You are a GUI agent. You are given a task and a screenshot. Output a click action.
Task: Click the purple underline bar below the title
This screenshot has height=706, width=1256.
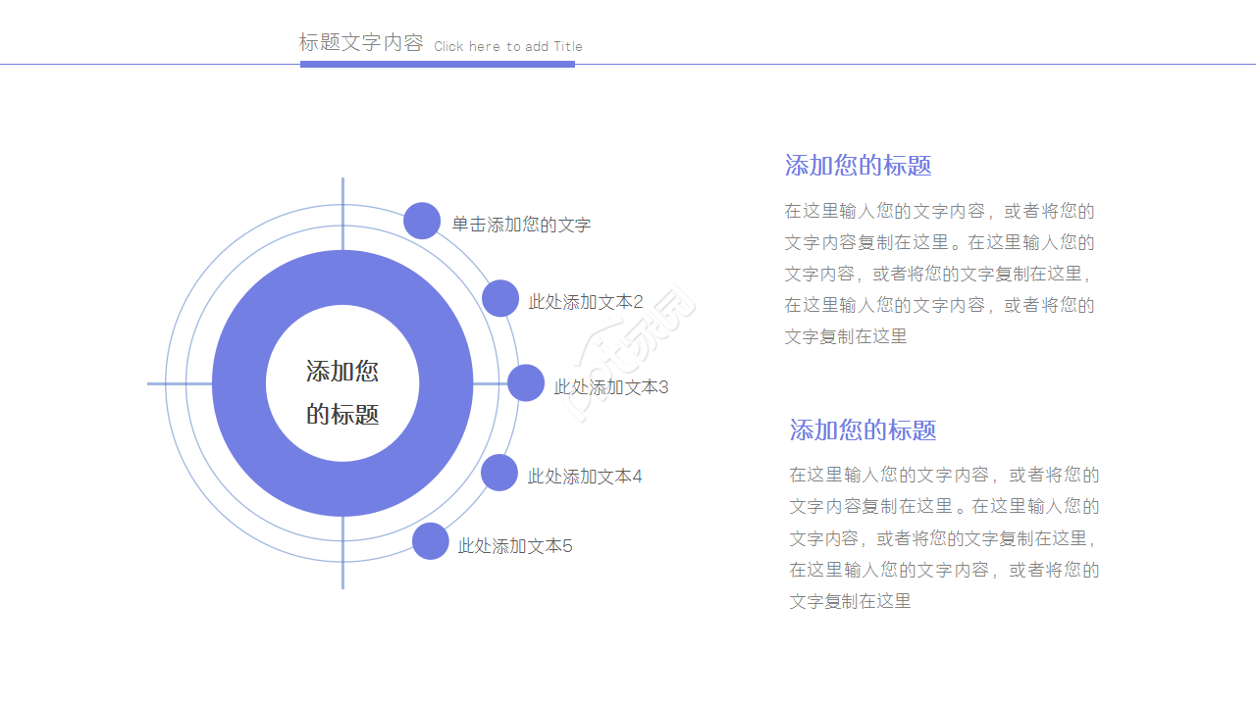click(x=438, y=64)
